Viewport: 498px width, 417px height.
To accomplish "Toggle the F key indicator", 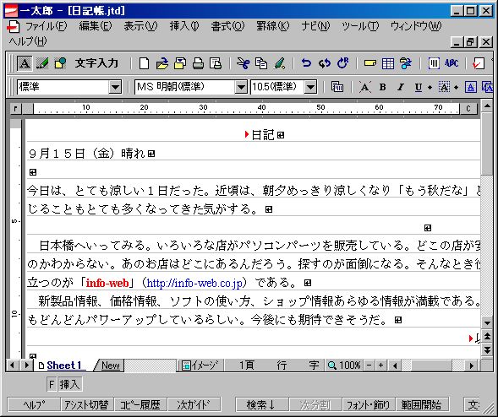I will pos(52,385).
